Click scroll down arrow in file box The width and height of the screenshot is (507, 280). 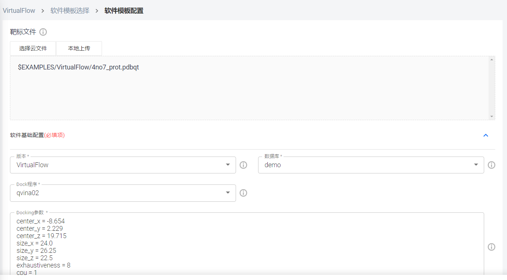point(492,116)
